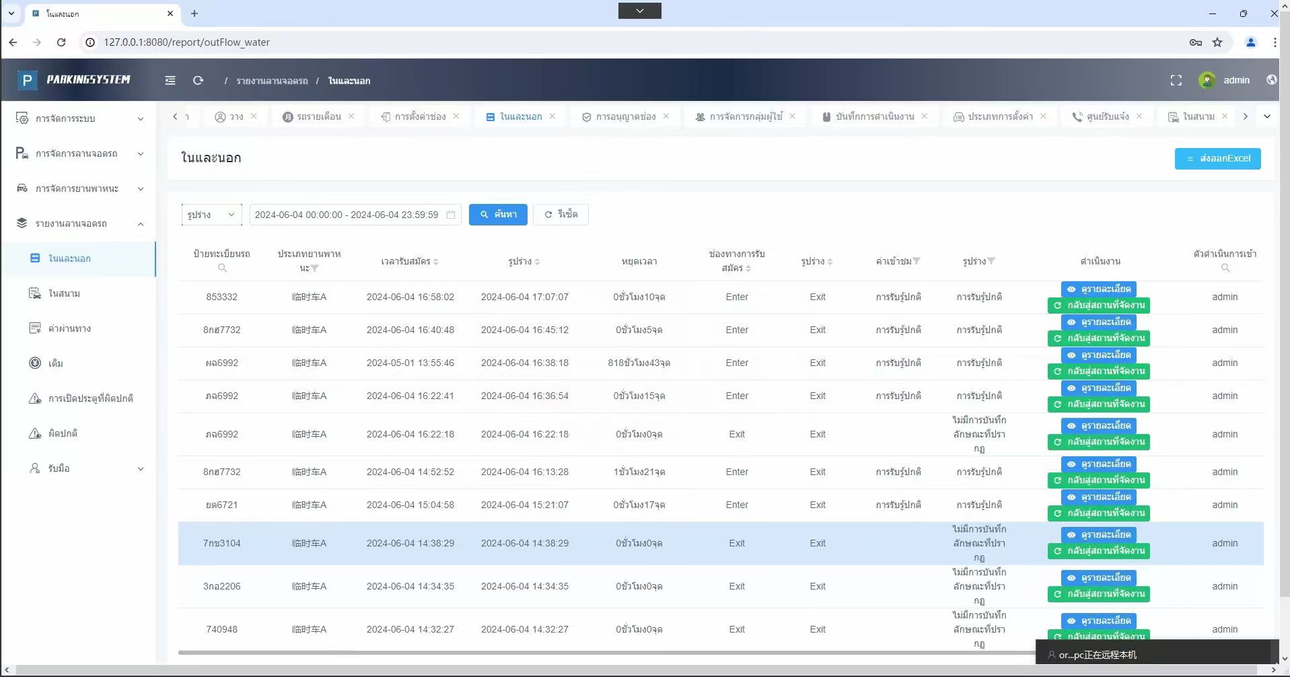This screenshot has height=677, width=1290.
Task: Click the ส่งออกExcel export button
Action: click(x=1217, y=159)
